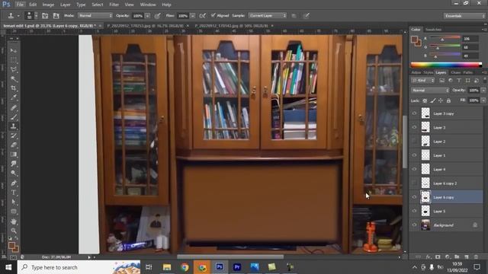Image resolution: width=488 pixels, height=274 pixels.
Task: Select the Rectangular Marquee tool
Action: point(14,60)
